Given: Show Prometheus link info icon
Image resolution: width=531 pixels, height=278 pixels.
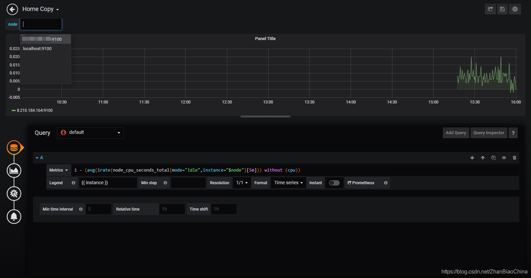Looking at the screenshot, I should pos(386,183).
